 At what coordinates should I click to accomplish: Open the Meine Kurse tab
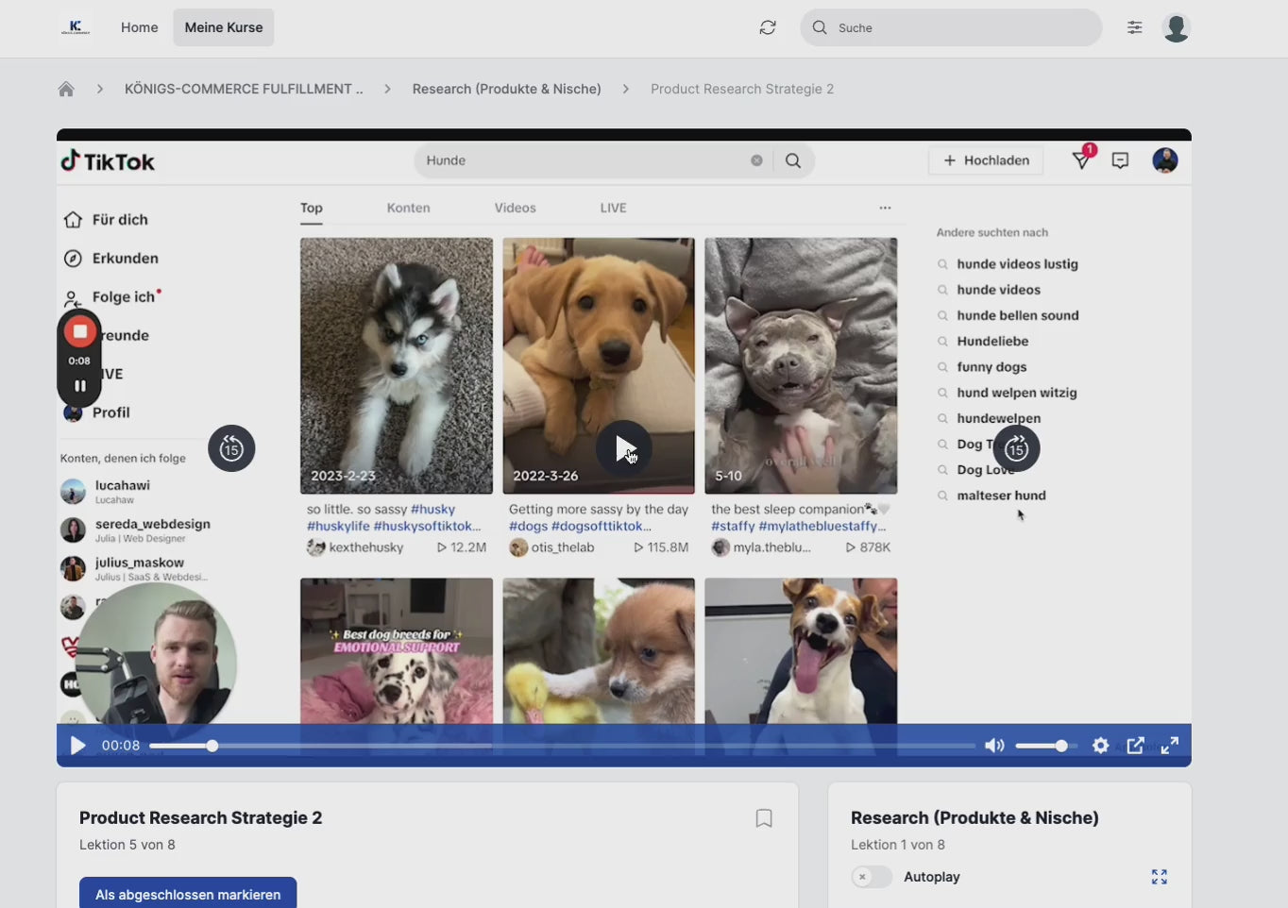224,27
